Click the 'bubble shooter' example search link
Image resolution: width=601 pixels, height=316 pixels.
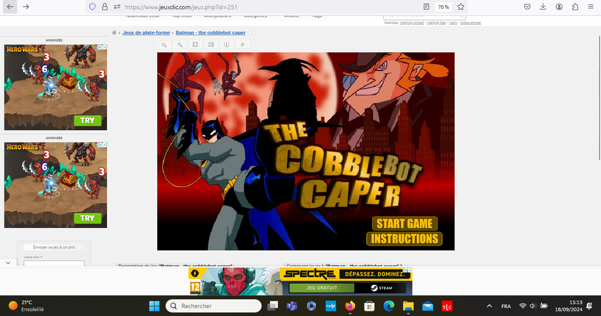(x=471, y=23)
